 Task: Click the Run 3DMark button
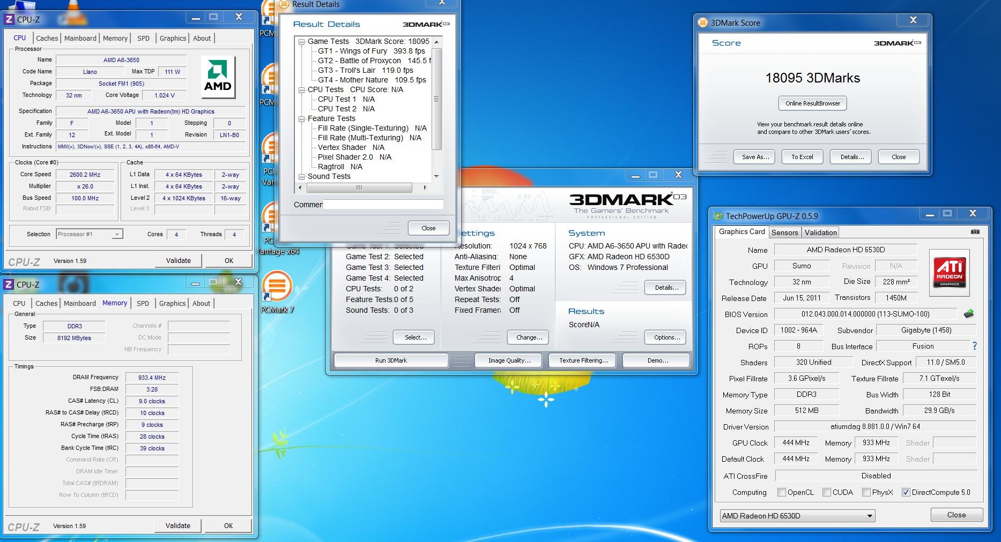[391, 360]
